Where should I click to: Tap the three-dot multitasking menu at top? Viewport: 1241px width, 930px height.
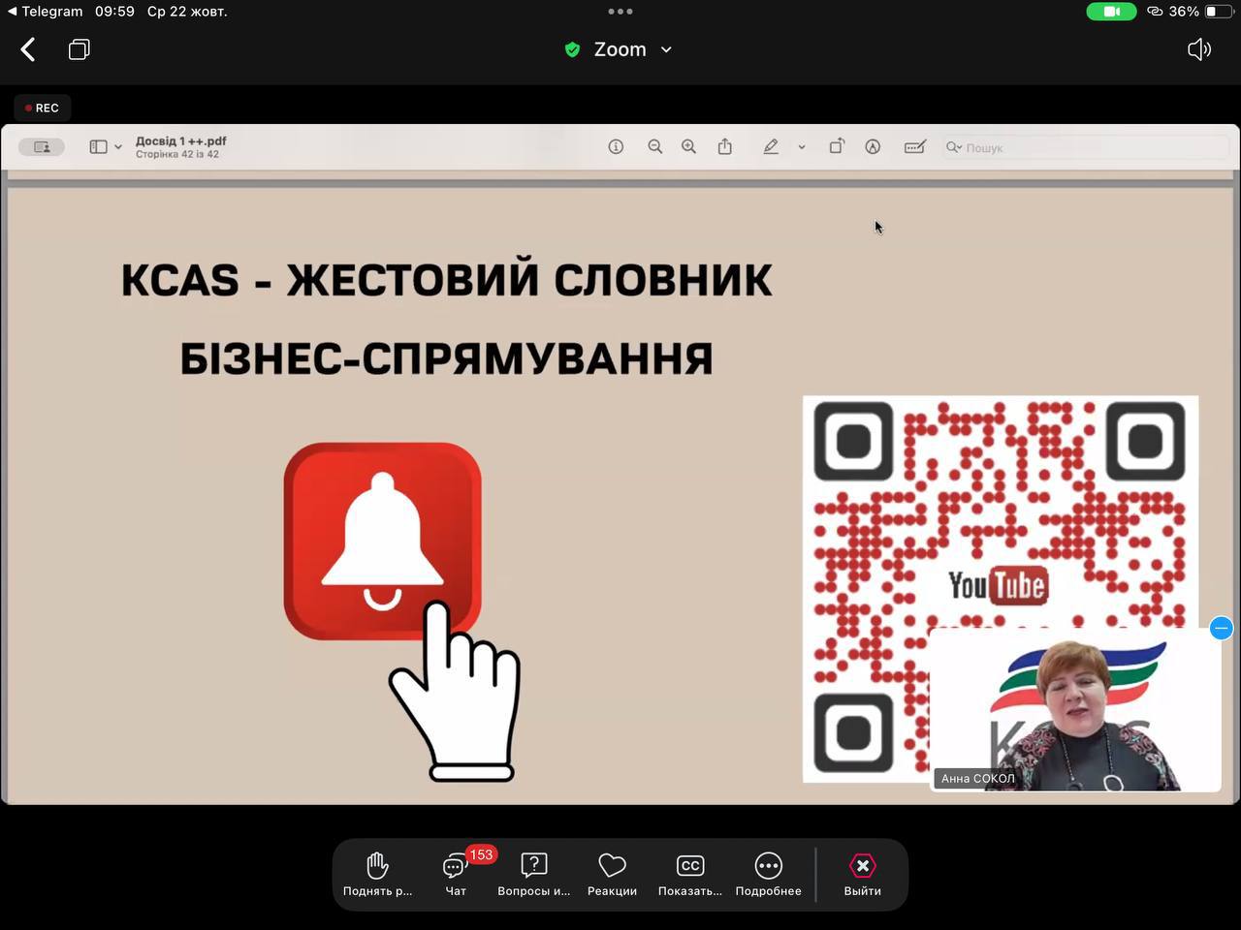pos(620,12)
